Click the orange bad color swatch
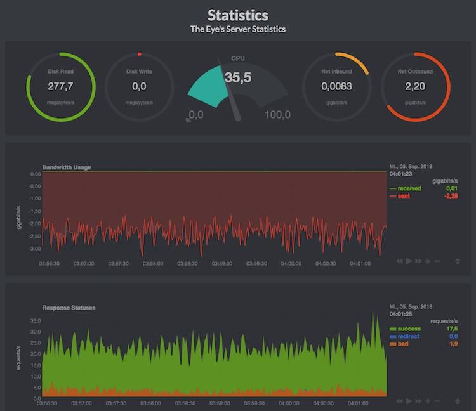Screen dimensions: 476x411 [393, 344]
